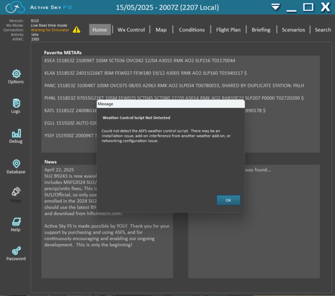Open the Database location pin icon

[16, 164]
